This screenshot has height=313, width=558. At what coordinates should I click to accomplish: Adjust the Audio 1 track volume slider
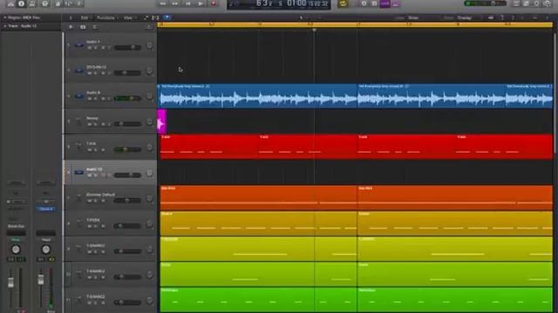tap(127, 47)
